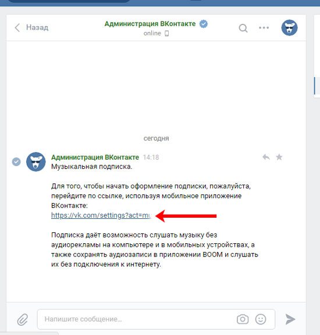The image size is (320, 335).
Task: Click sender name Администрация ВКонтакте in message
Action: pyautogui.click(x=95, y=157)
